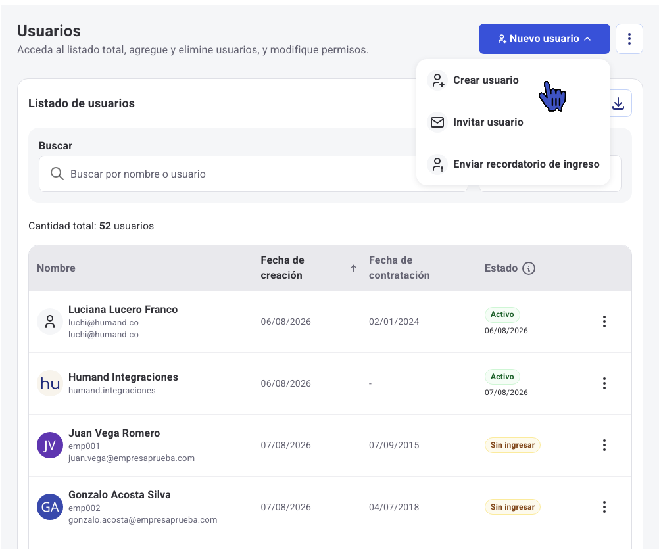The width and height of the screenshot is (659, 549).
Task: Click Cantidad total: 52 usuarios text
Action: click(91, 226)
